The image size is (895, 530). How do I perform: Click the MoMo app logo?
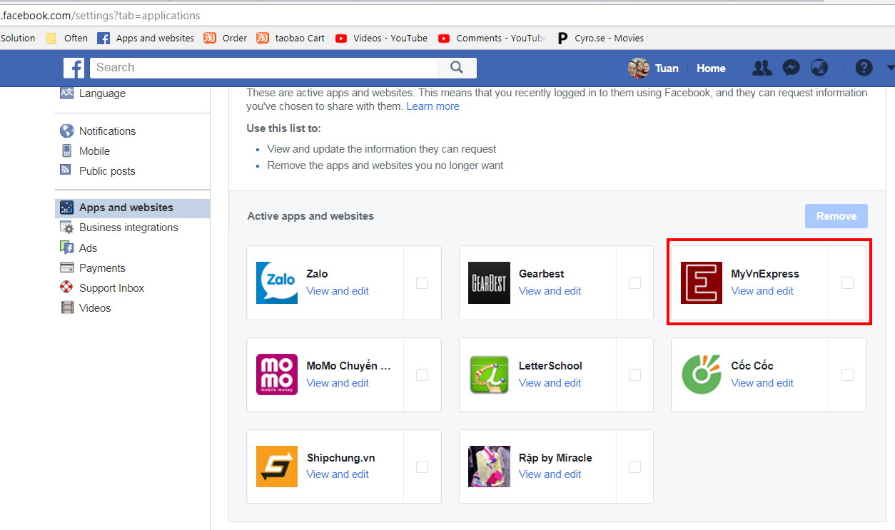[277, 374]
